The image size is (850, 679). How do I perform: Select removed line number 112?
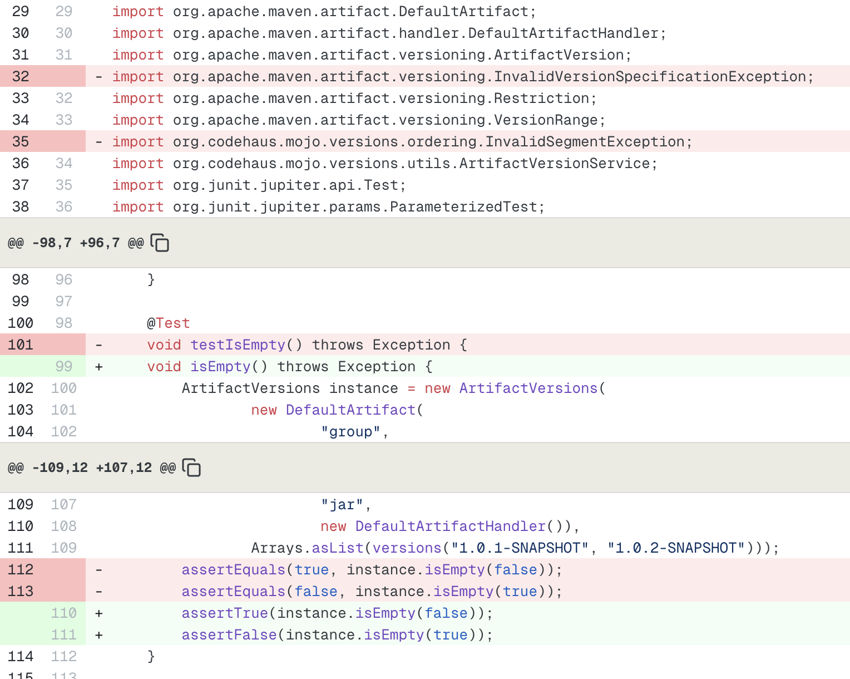[x=21, y=569]
